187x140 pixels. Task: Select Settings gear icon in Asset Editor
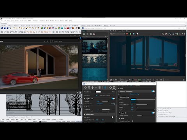[x=105, y=87]
